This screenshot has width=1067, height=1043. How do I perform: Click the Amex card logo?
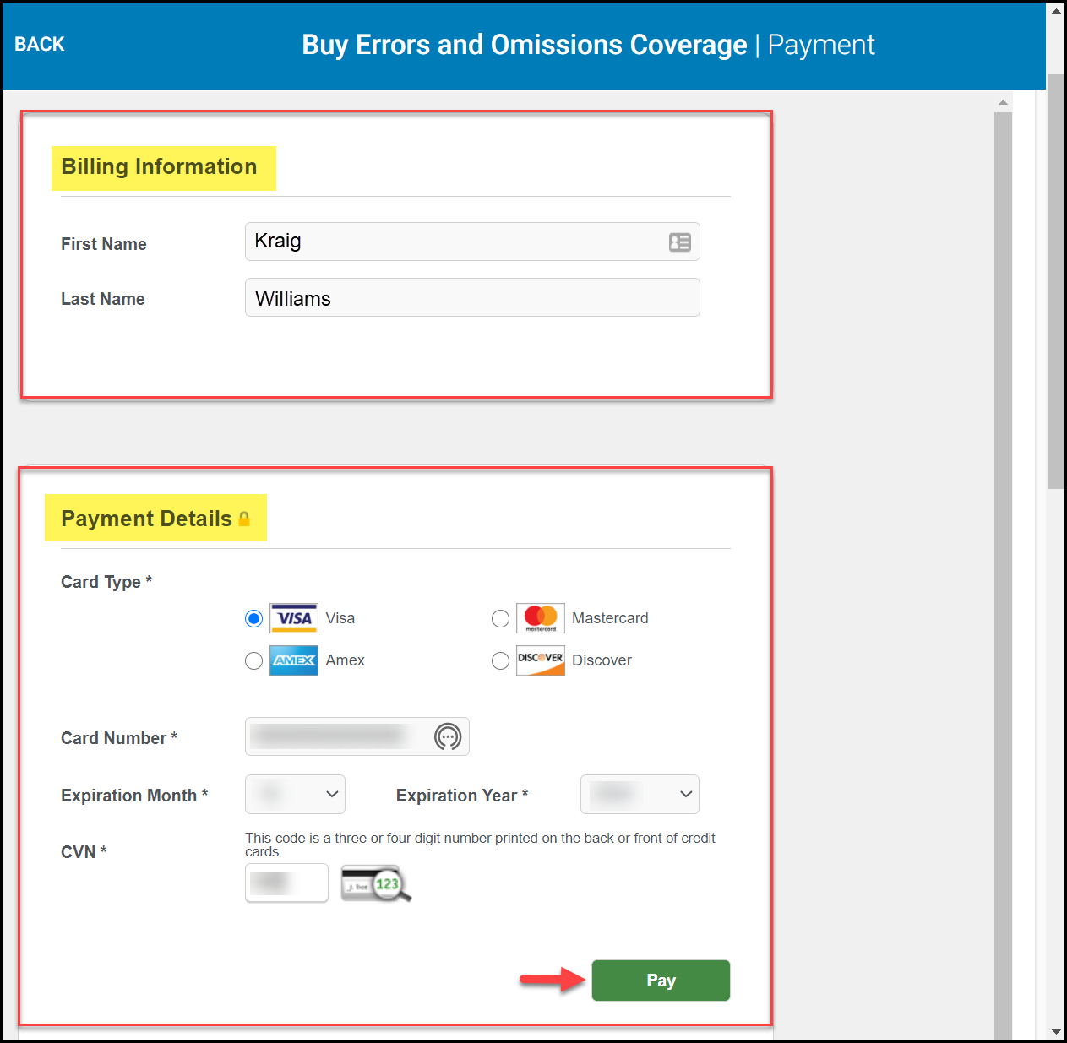pos(294,660)
